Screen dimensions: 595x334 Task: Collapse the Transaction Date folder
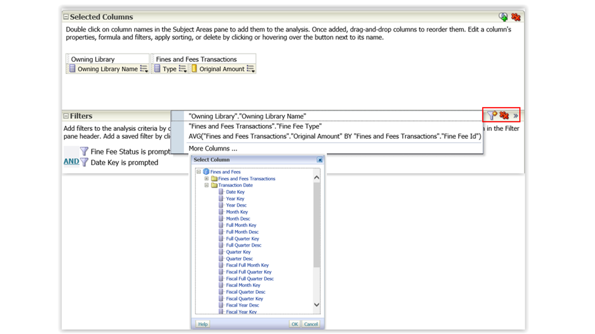click(x=207, y=185)
